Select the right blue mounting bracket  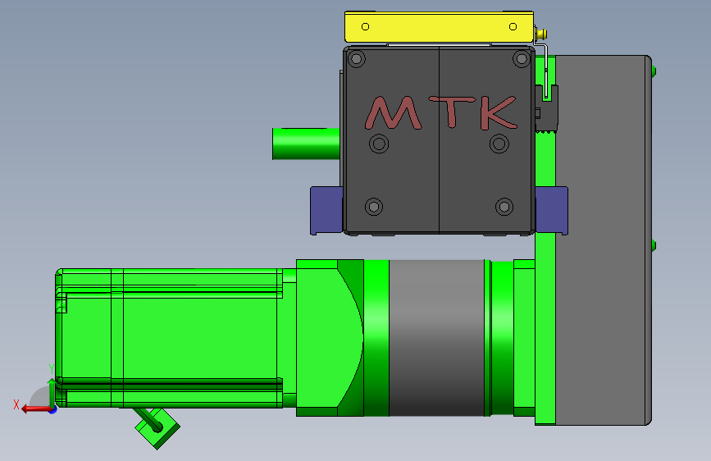click(x=551, y=211)
